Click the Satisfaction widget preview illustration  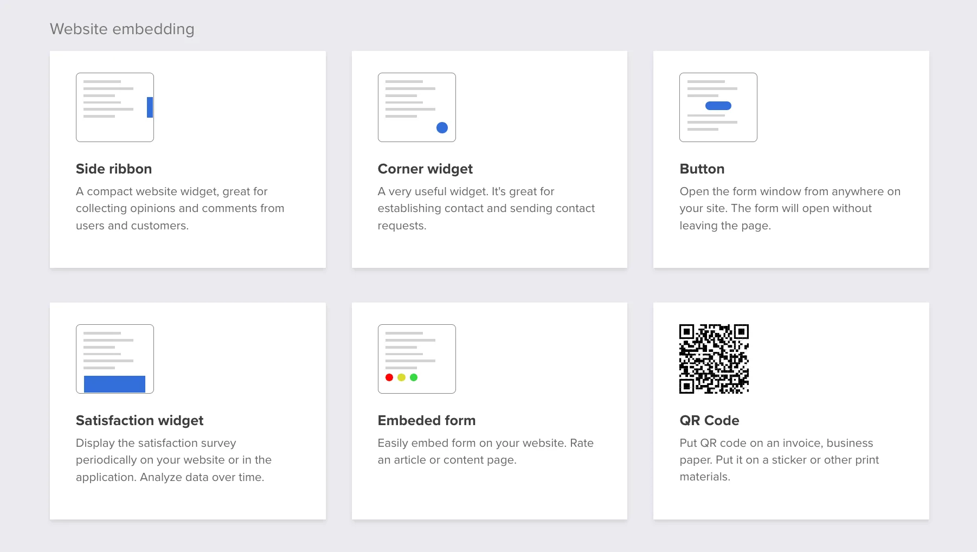coord(114,358)
